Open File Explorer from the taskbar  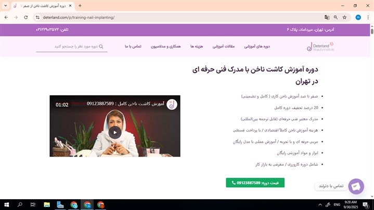pyautogui.click(x=47, y=205)
